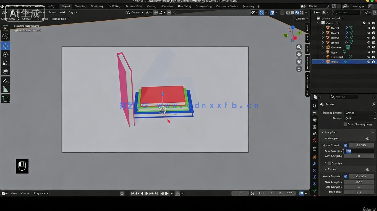The width and height of the screenshot is (377, 211).
Task: Enable the Open Shading Language checkbox
Action: click(x=345, y=124)
